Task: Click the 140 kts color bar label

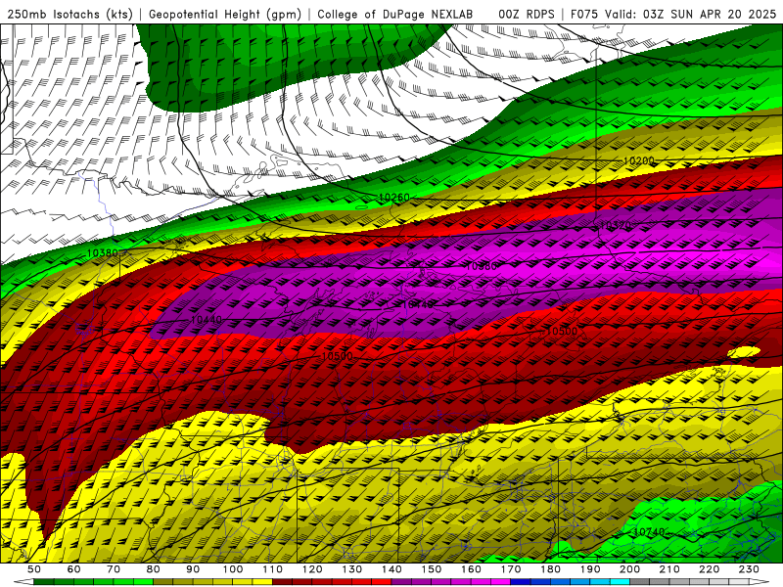Action: click(391, 569)
